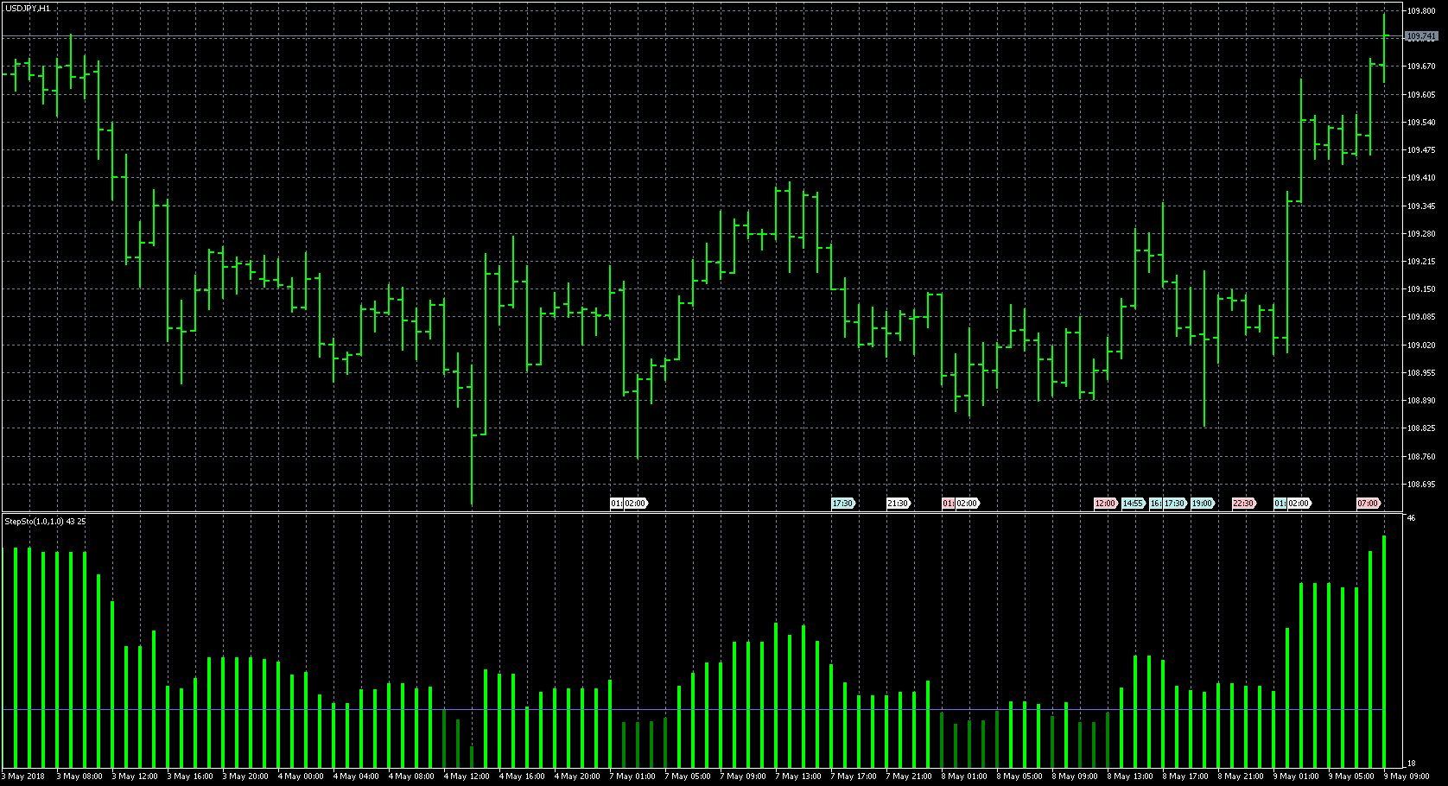Click the 109.150 price scale label
Image resolution: width=1448 pixels, height=786 pixels.
[1421, 289]
